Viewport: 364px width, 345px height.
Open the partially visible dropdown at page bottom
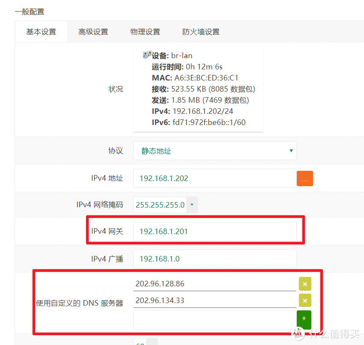coord(146,342)
